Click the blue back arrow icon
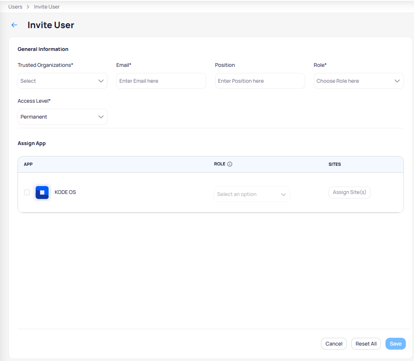The image size is (414, 361). pos(14,25)
